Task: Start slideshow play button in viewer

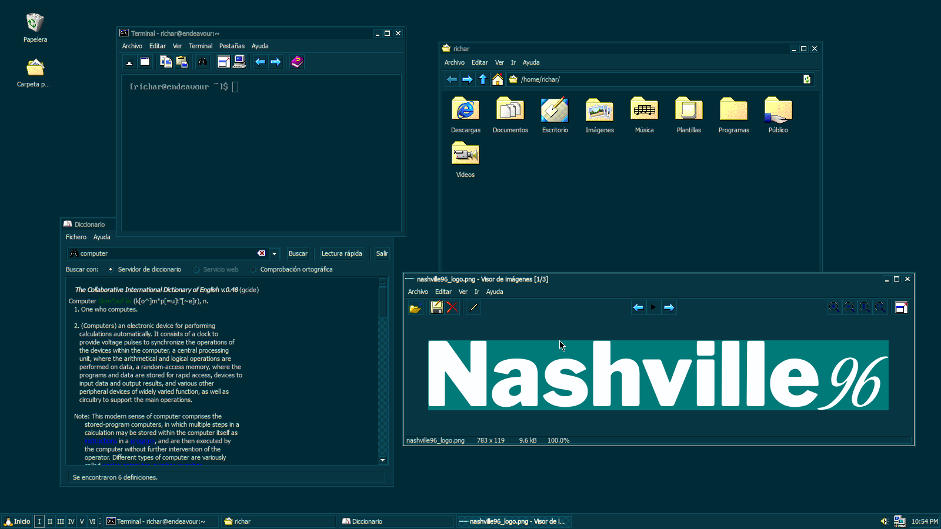Action: click(x=653, y=307)
